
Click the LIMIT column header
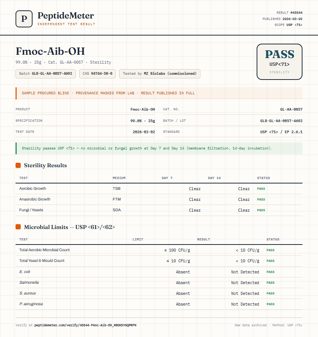[138, 239]
